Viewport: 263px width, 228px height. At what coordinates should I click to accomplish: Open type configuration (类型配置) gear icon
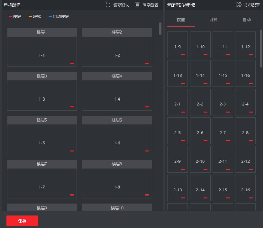[239, 5]
